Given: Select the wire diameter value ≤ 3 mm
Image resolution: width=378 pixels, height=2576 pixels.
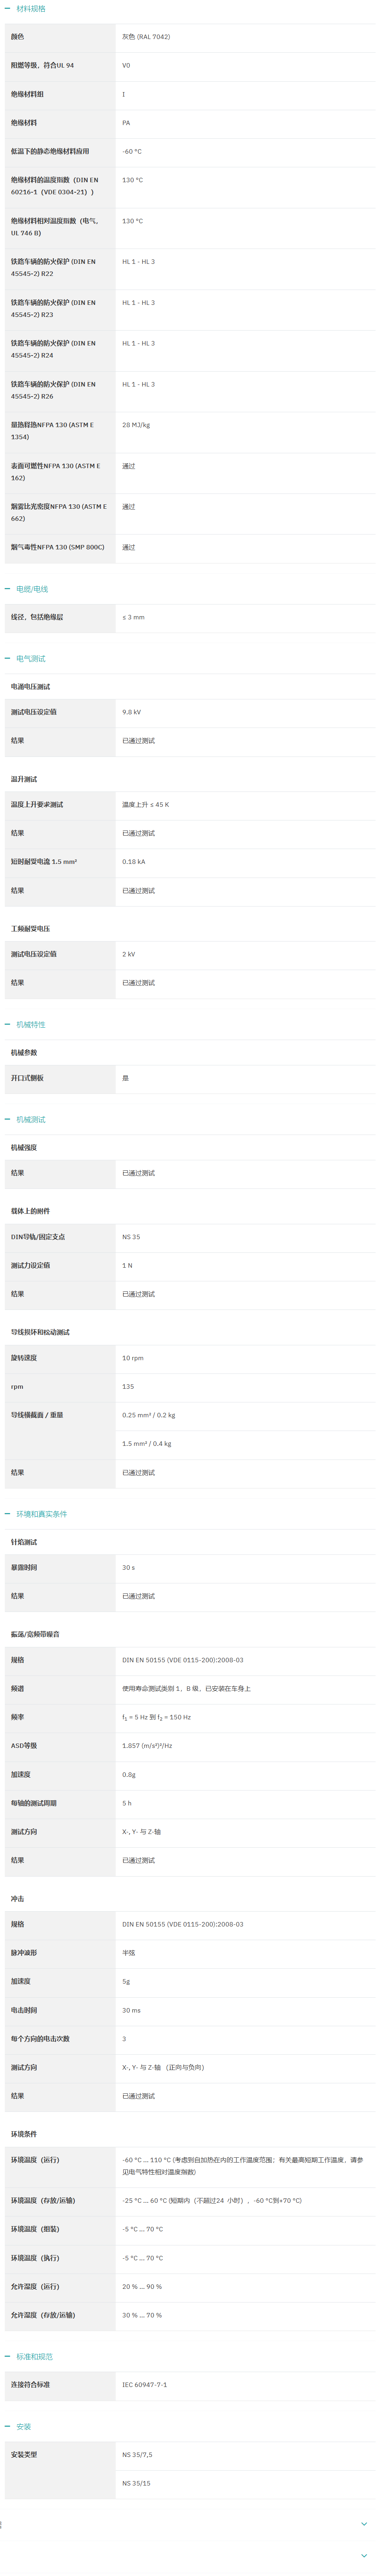Looking at the screenshot, I should (x=133, y=617).
